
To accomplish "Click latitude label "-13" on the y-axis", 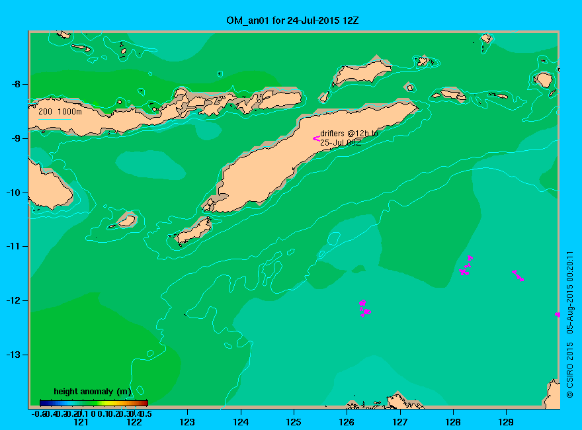I will [14, 355].
